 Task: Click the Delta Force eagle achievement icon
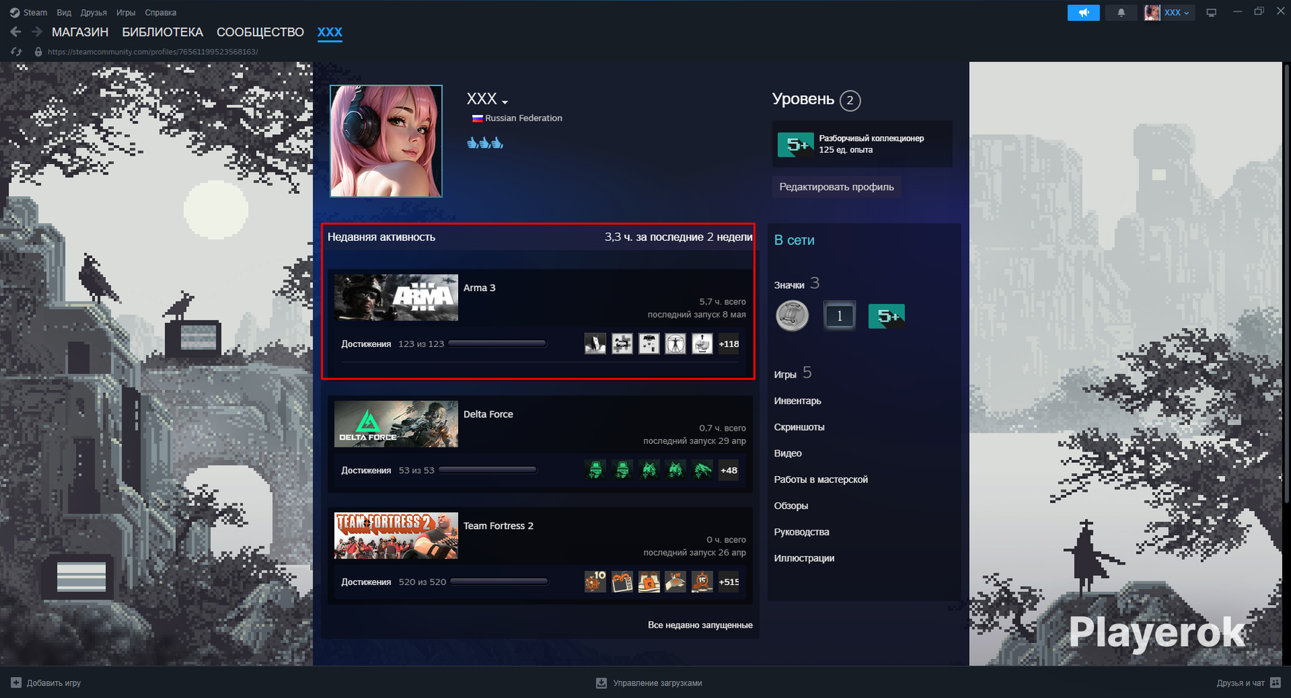tap(702, 470)
